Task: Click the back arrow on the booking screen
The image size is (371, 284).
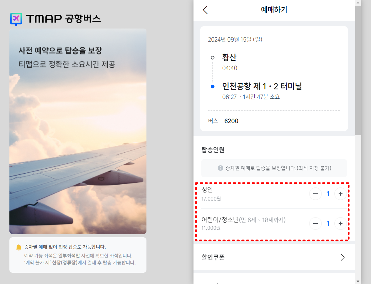Action: (205, 10)
